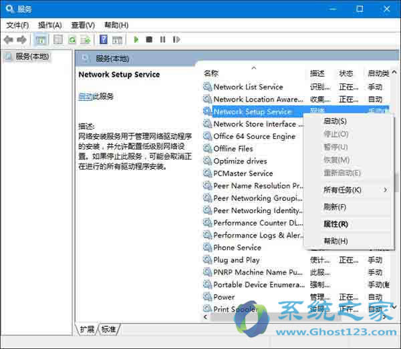The image size is (401, 349).
Task: Click the blue Help question-mark toolbar icon
Action: coord(104,40)
